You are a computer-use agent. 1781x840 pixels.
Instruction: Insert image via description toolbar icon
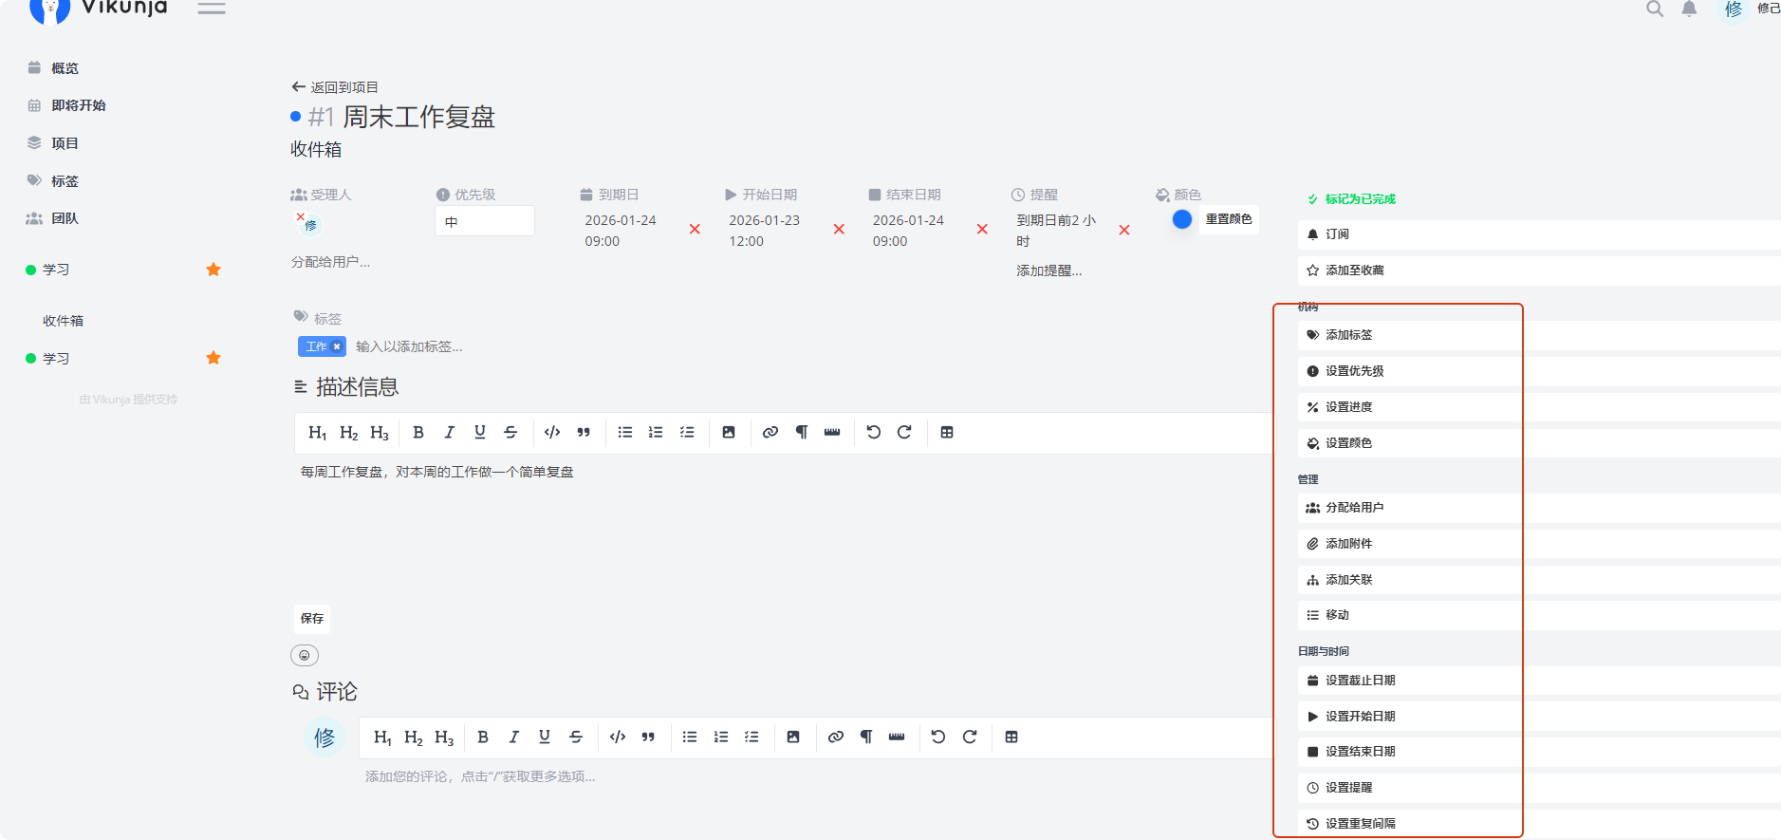tap(729, 433)
